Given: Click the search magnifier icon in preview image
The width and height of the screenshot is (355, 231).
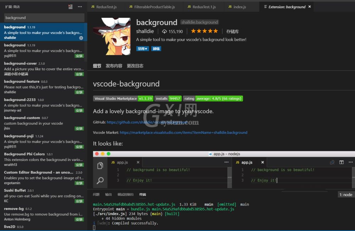Looking at the screenshot, I should [x=100, y=181].
